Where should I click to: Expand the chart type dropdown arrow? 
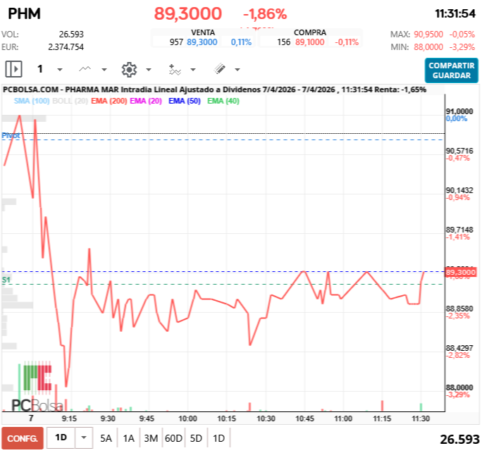coord(104,69)
